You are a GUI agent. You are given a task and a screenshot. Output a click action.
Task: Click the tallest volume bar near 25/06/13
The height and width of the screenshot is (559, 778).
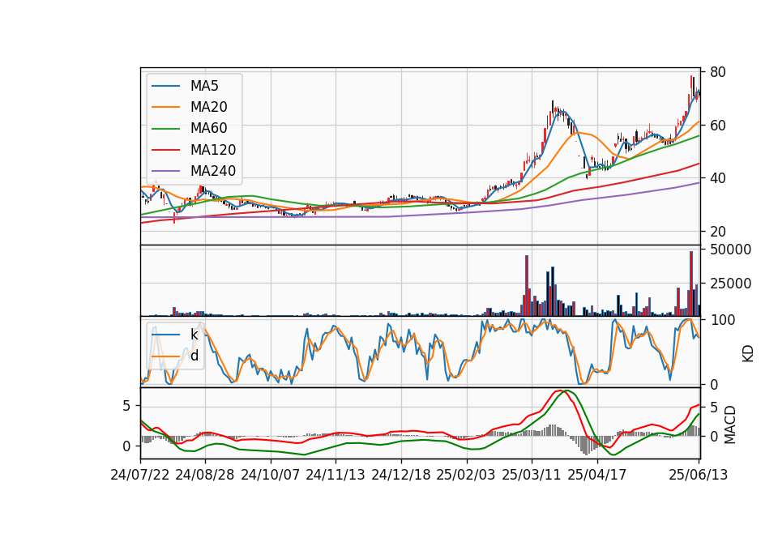click(691, 284)
